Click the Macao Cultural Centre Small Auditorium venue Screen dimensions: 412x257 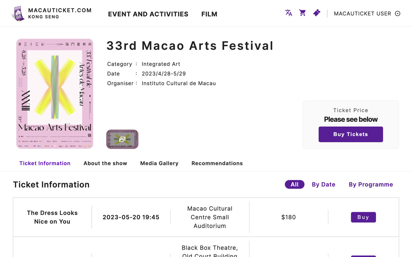210,217
